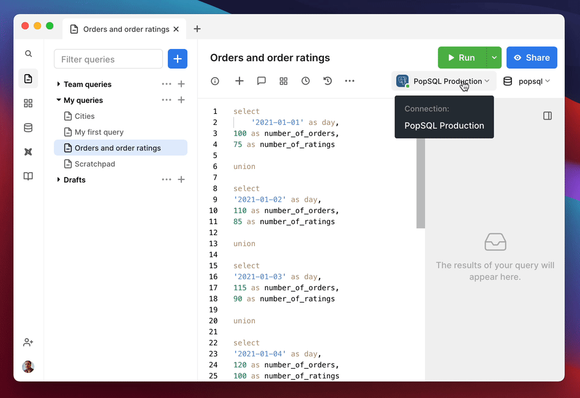Click line number 12 in the gutter
This screenshot has height=398, width=580.
click(x=213, y=233)
